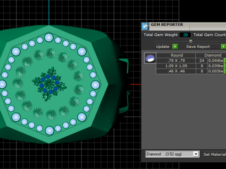Click the Diamond column header
The height and width of the screenshot is (169, 226).
211,55
